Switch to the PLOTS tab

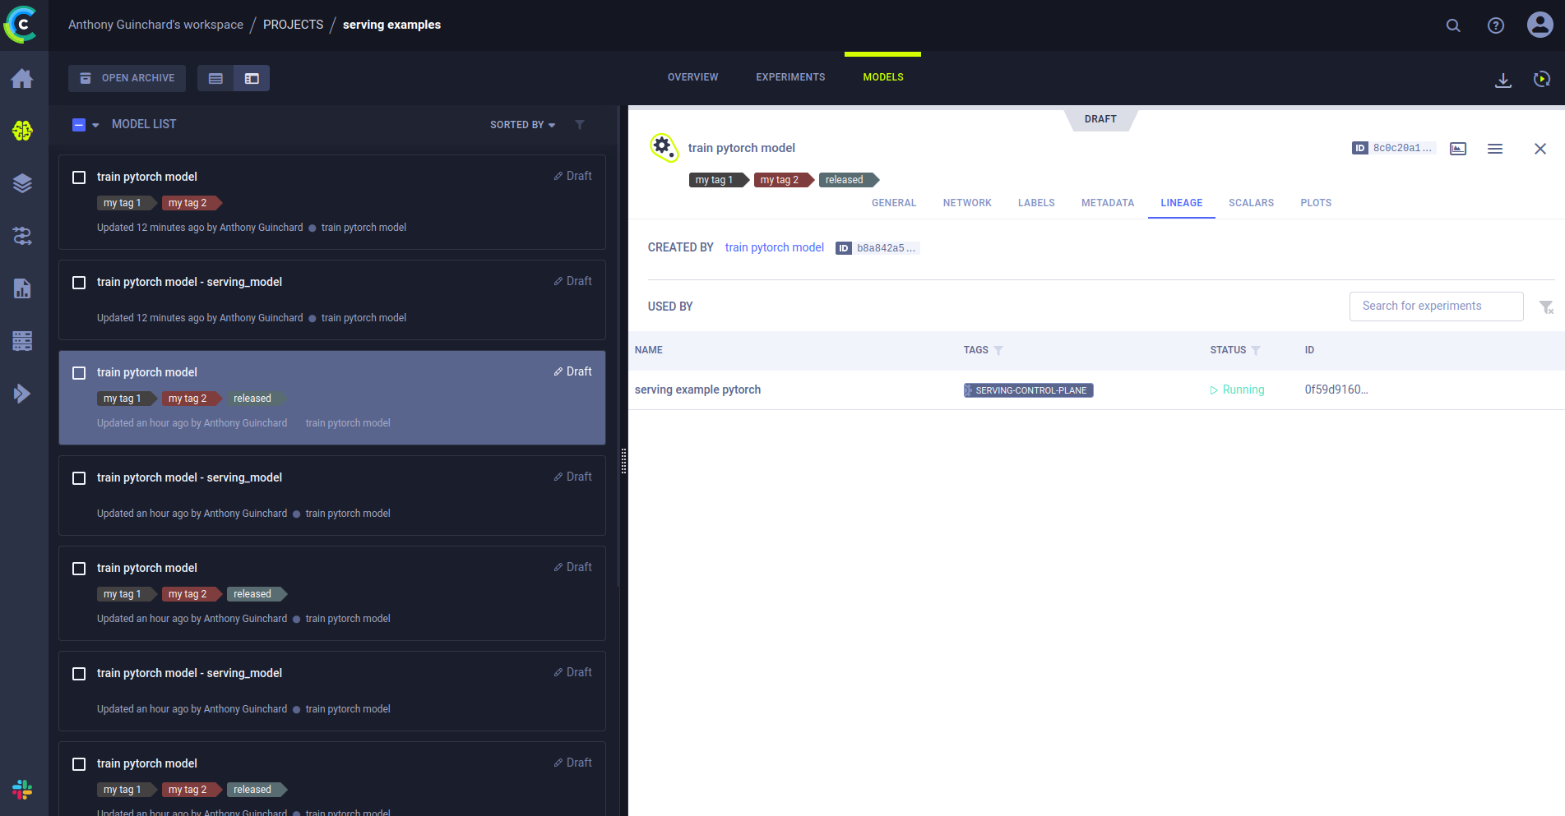coord(1316,203)
